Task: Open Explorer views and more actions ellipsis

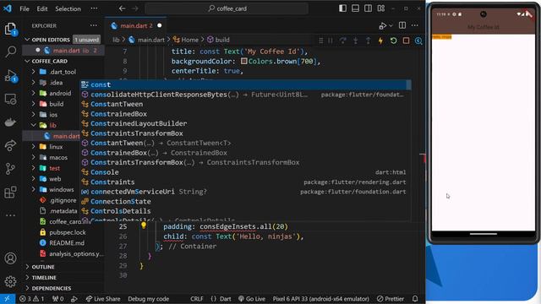Action: (94, 25)
